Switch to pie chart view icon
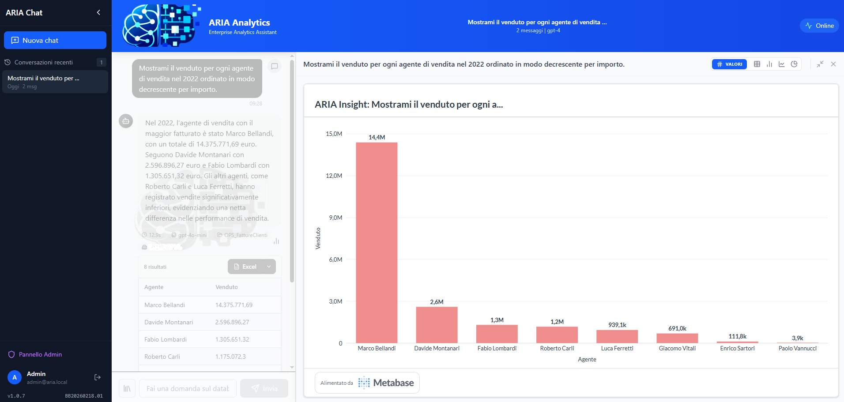 (794, 64)
